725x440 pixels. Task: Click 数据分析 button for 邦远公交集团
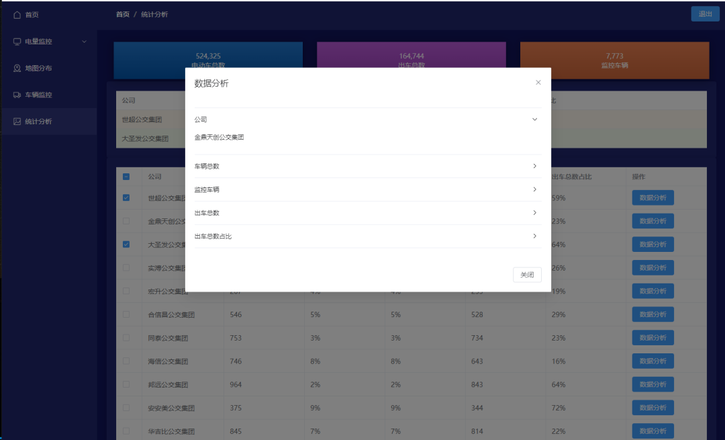click(653, 384)
